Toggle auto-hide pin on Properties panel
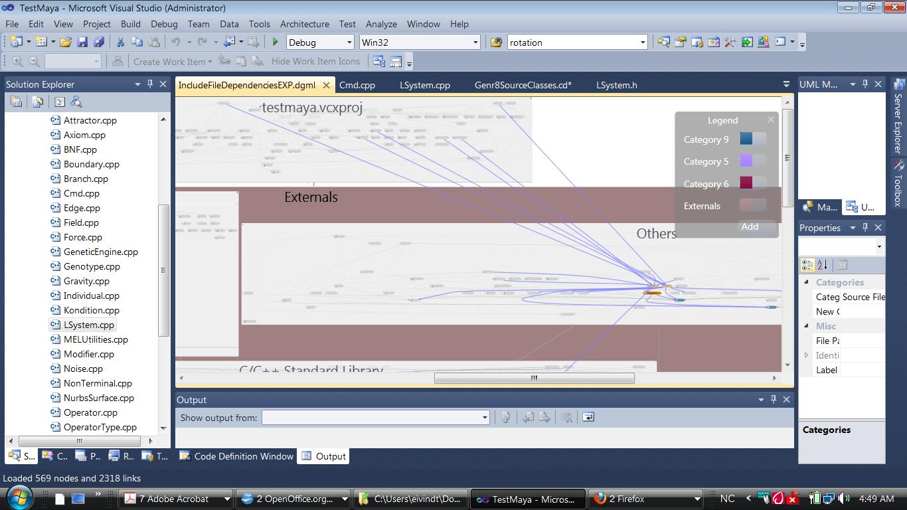 tap(865, 227)
